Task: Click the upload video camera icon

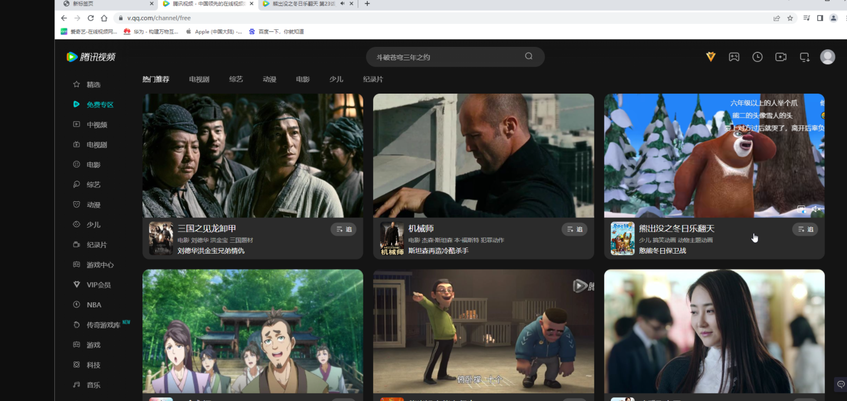Action: point(781,57)
